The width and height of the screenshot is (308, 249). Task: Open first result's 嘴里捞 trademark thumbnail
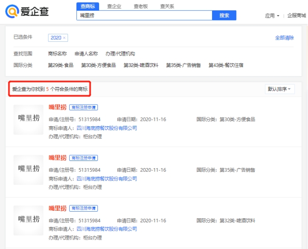pyautogui.click(x=28, y=120)
